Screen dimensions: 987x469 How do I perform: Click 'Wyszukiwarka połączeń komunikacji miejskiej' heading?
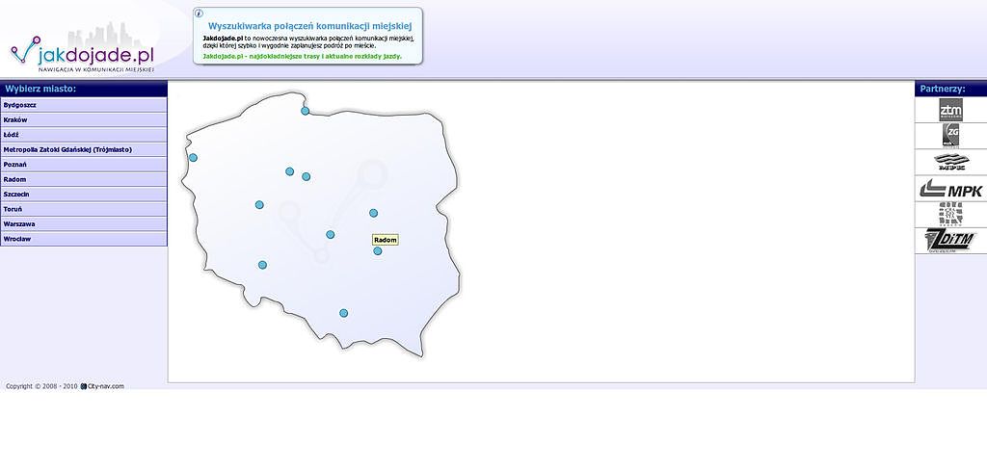coord(309,26)
